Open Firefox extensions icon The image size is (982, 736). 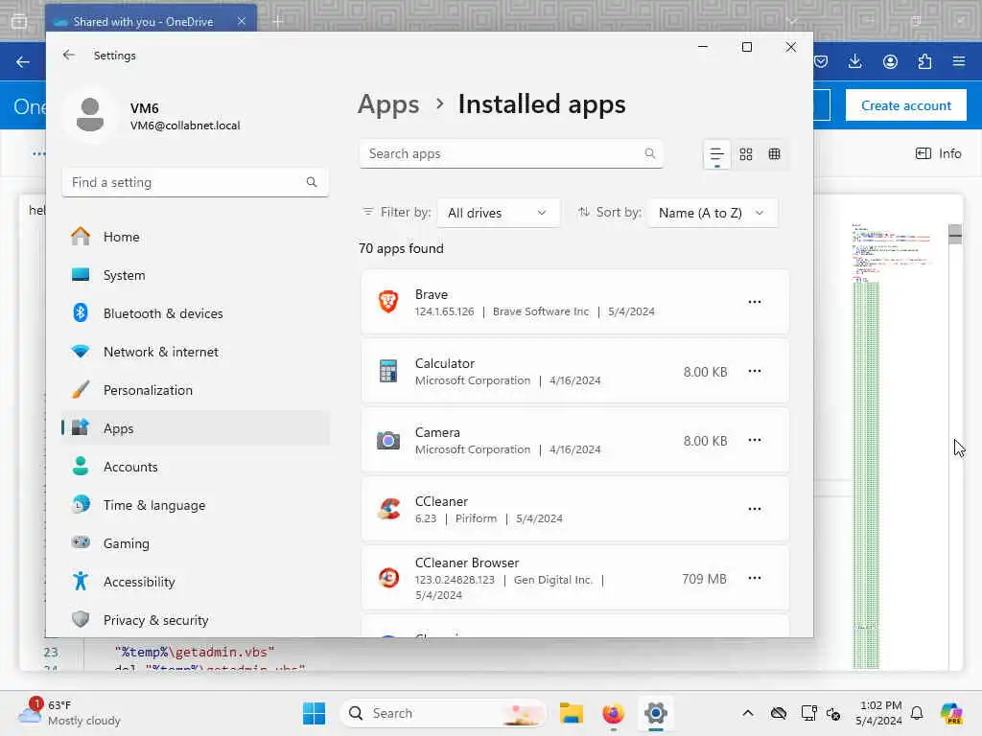point(924,61)
